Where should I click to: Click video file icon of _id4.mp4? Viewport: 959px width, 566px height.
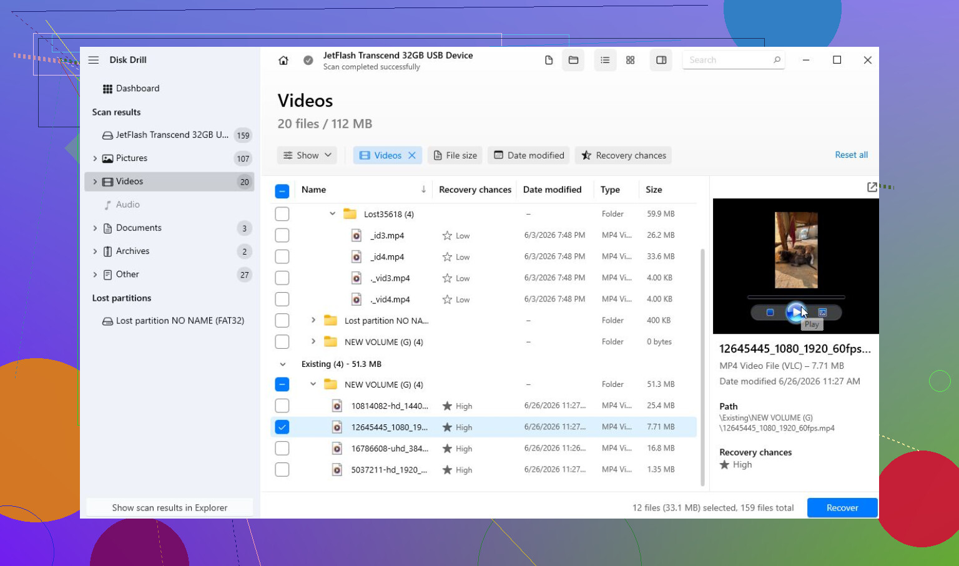point(357,256)
